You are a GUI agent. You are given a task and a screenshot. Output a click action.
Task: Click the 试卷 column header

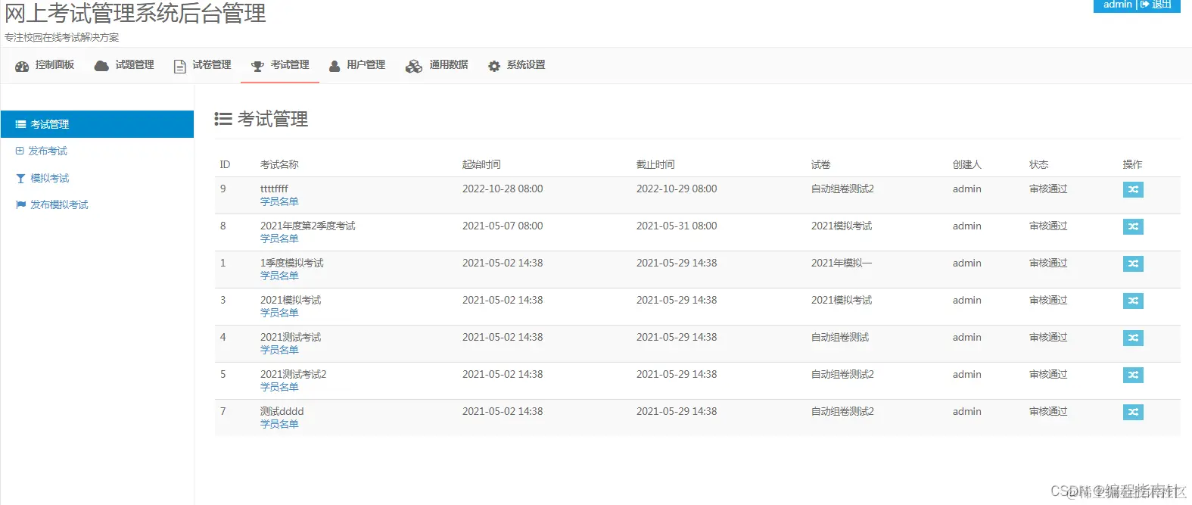(820, 164)
